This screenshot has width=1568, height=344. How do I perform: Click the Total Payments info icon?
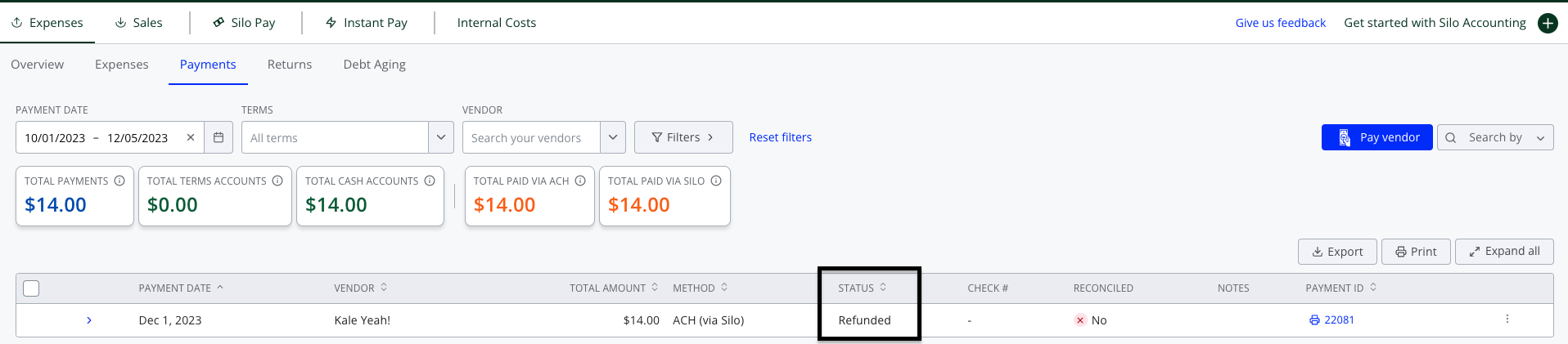pos(119,181)
